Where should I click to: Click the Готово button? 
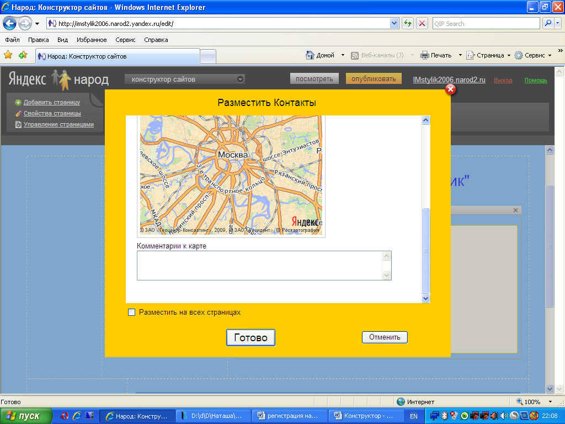tap(251, 337)
